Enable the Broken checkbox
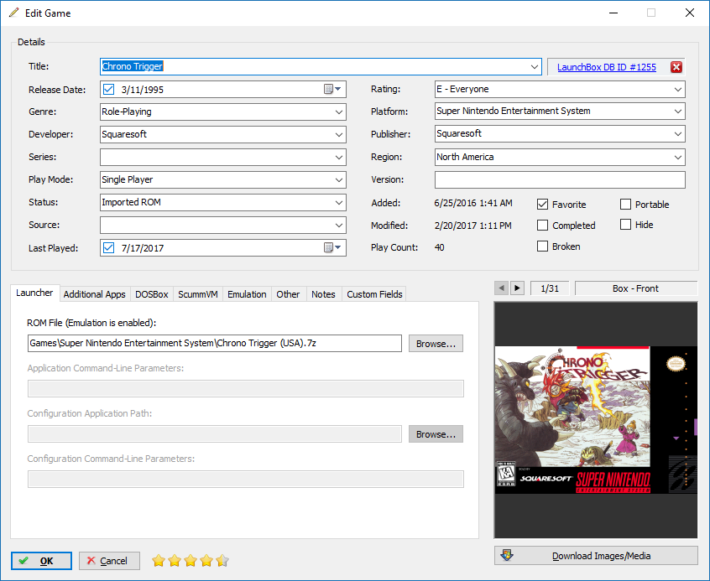The image size is (710, 581). [542, 246]
